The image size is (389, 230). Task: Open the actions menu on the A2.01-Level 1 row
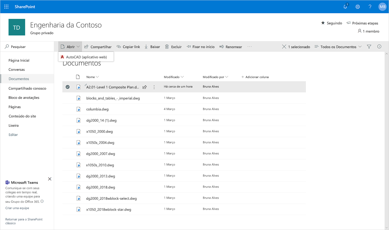154,87
